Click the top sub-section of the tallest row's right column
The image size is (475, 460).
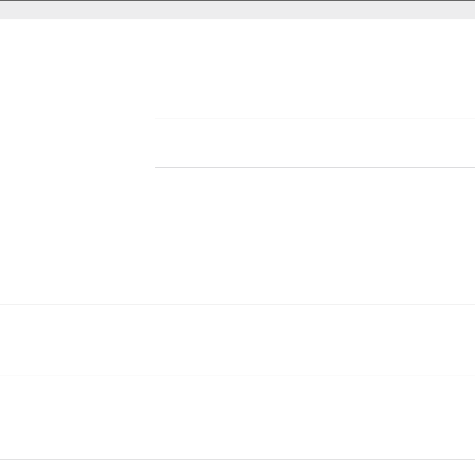pyautogui.click(x=315, y=69)
